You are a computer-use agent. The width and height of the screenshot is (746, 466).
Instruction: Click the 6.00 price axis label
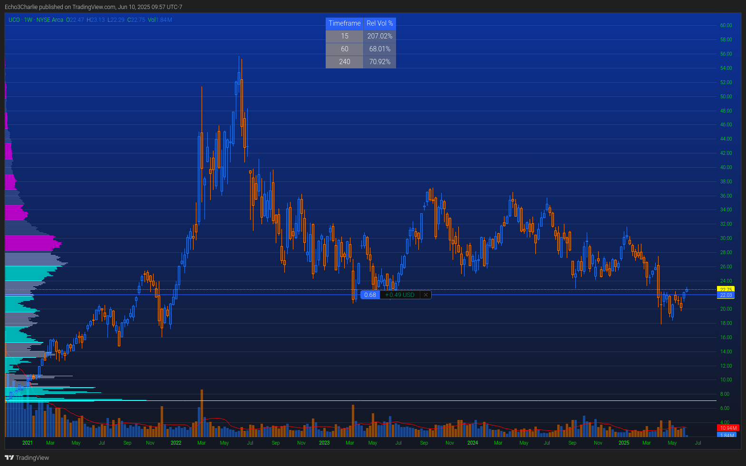[725, 408]
